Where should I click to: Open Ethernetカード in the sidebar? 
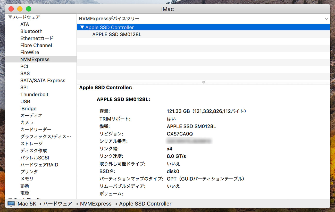37,38
